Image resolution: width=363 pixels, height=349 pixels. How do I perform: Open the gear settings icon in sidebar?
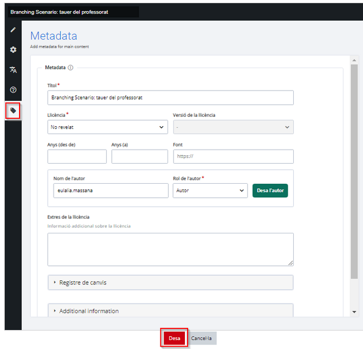(x=13, y=50)
